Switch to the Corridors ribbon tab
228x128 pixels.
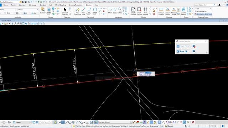pos(43,5)
